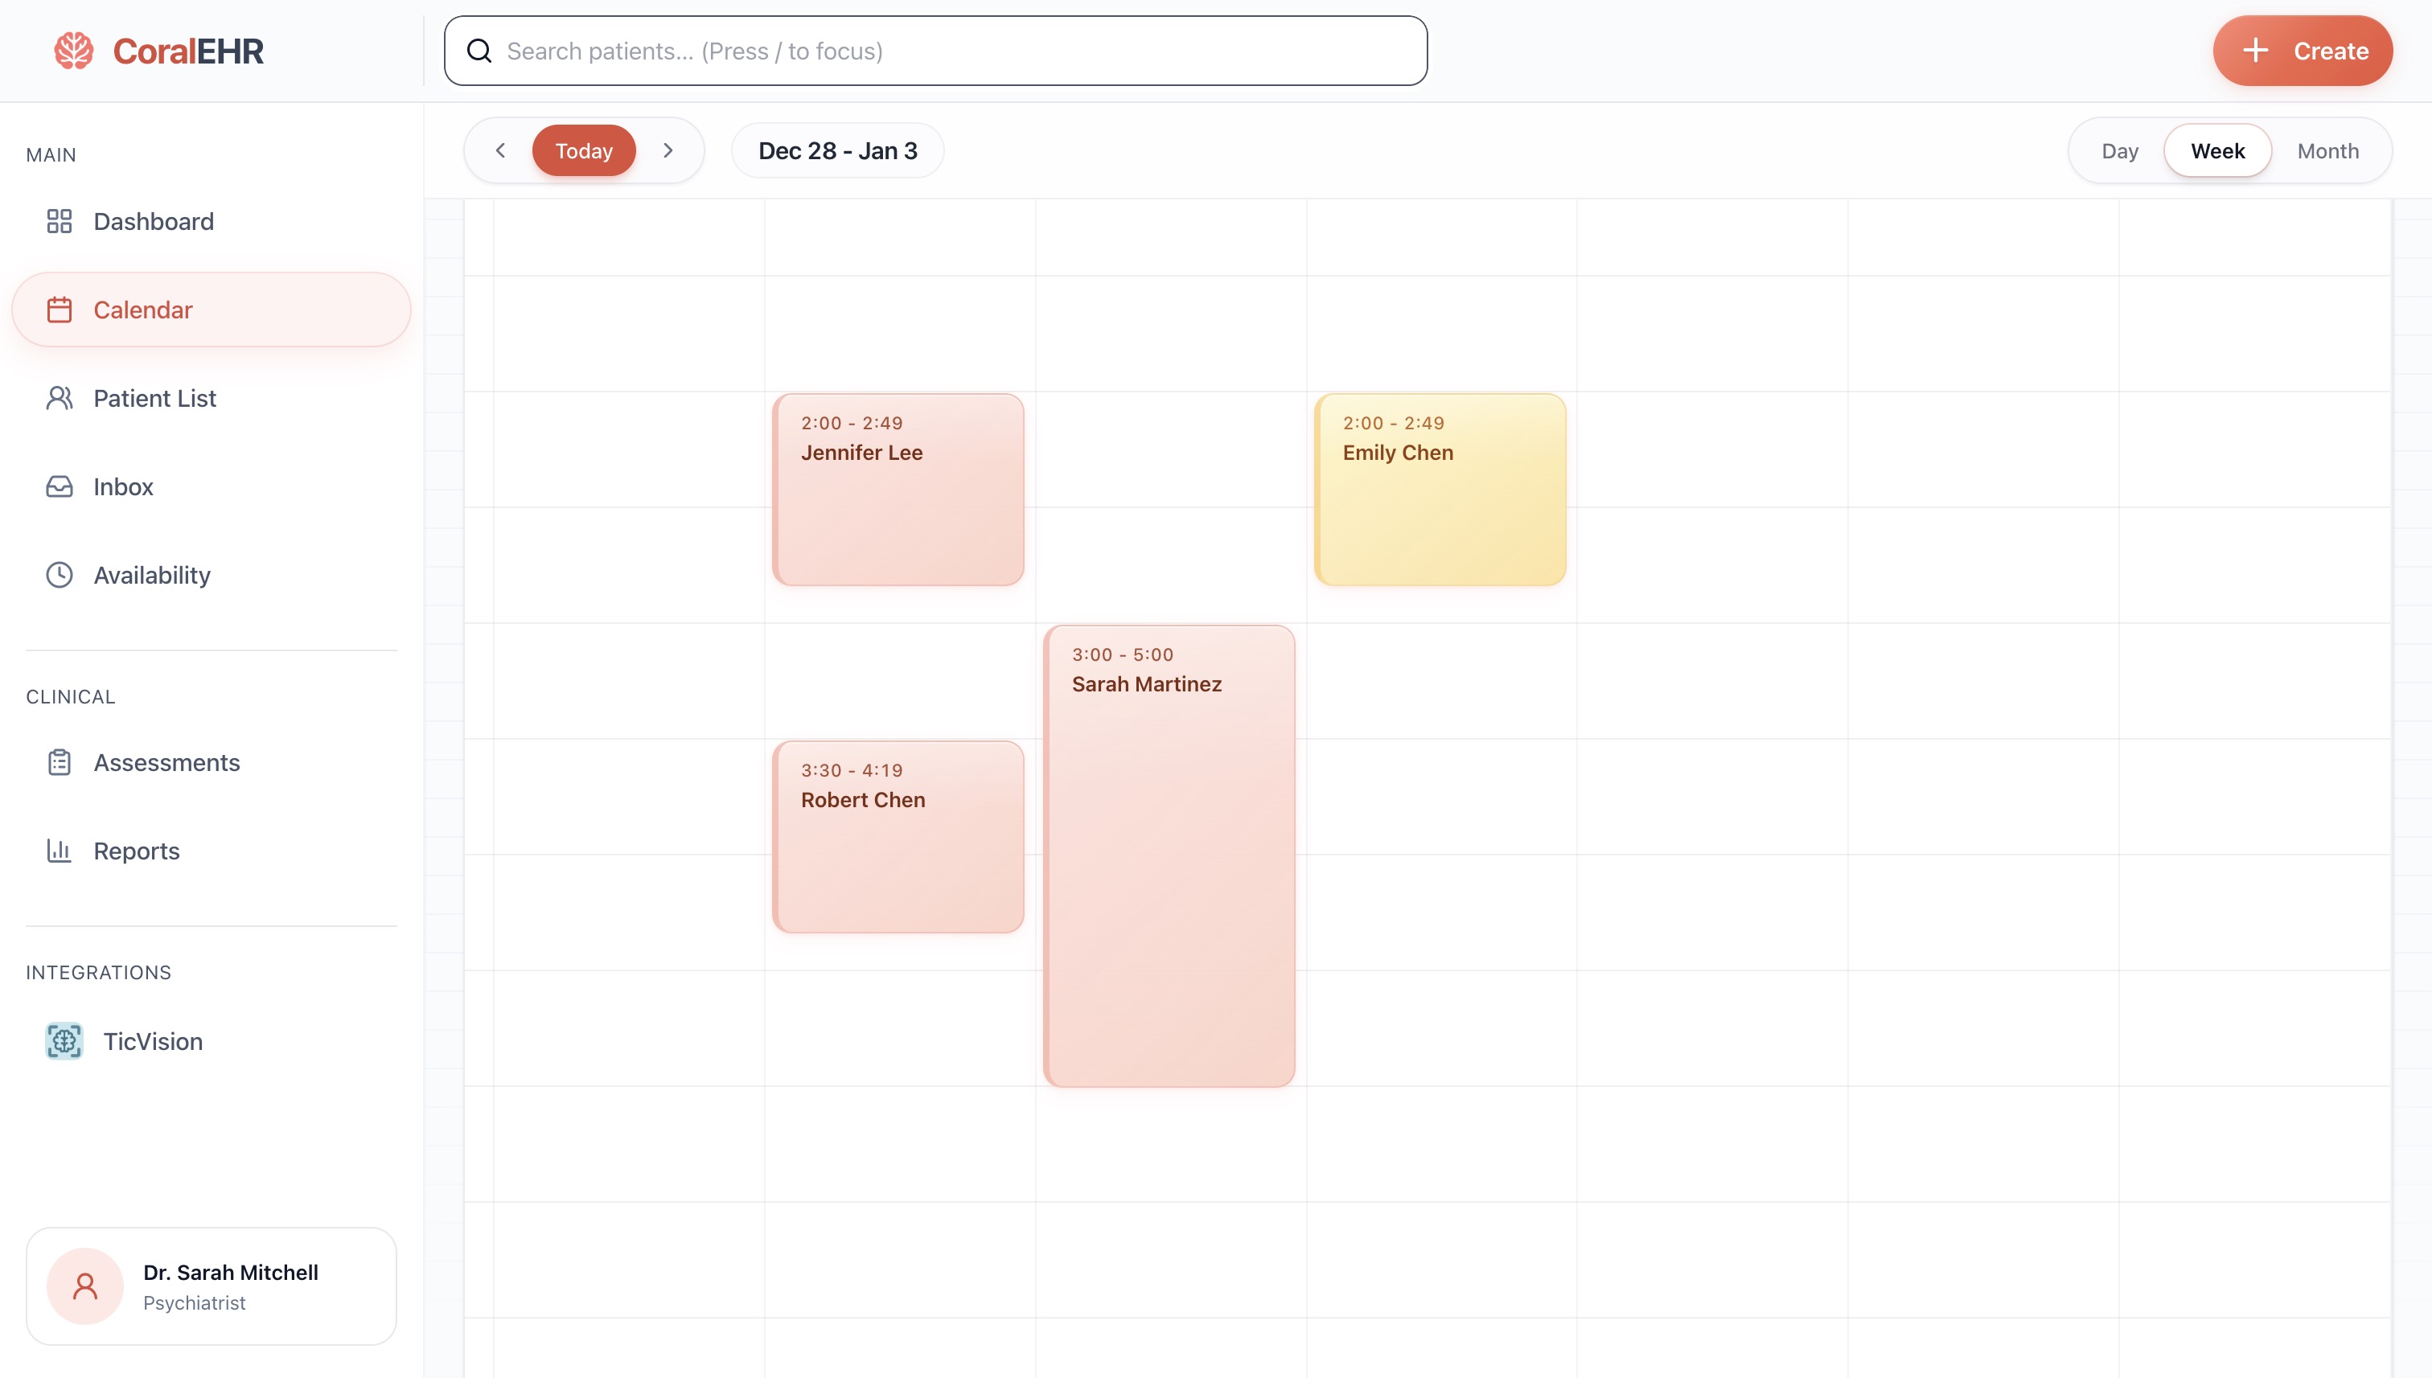Open Dr. Sarah Mitchell profile card

pyautogui.click(x=211, y=1286)
